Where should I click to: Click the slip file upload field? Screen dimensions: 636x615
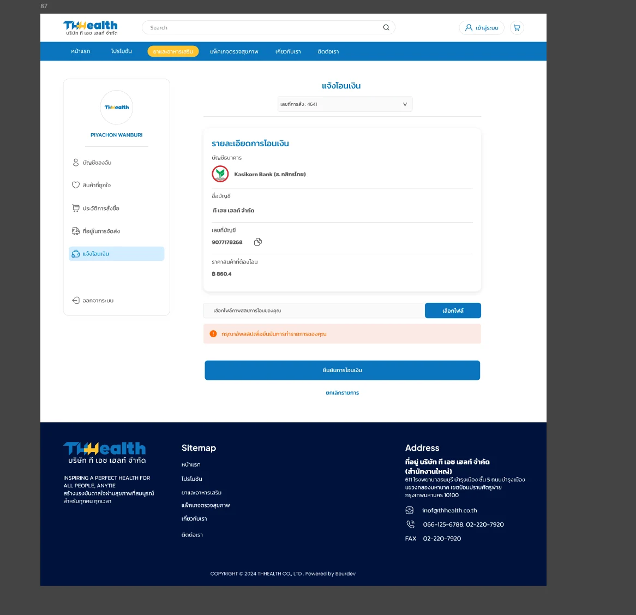coord(314,311)
